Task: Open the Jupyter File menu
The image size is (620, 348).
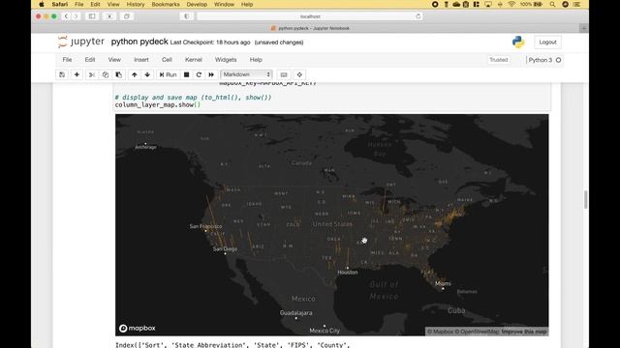Action: pyautogui.click(x=67, y=60)
